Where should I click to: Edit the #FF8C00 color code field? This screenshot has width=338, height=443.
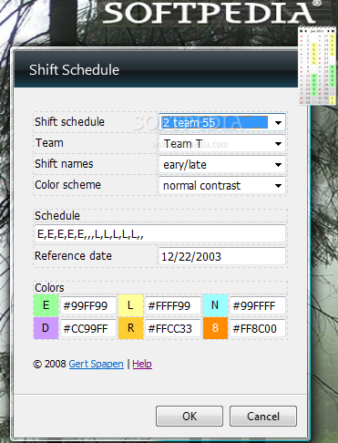258,328
